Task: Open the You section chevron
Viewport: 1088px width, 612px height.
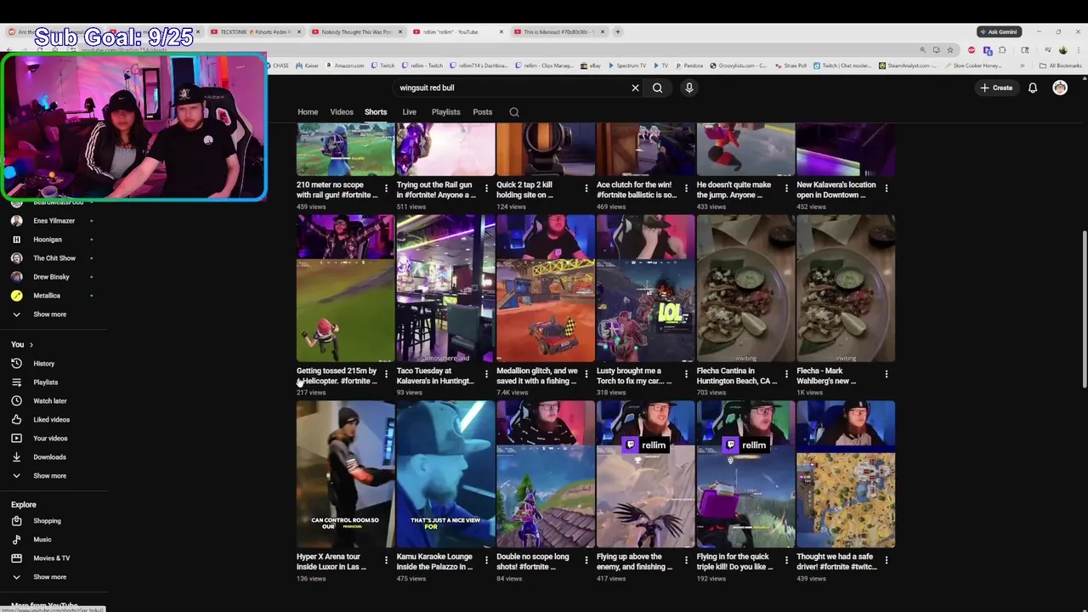Action: pyautogui.click(x=31, y=345)
